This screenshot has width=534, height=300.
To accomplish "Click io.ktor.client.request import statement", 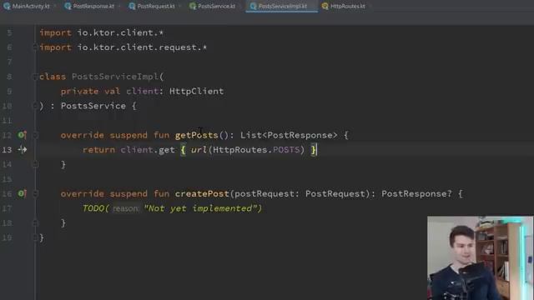I will (123, 47).
